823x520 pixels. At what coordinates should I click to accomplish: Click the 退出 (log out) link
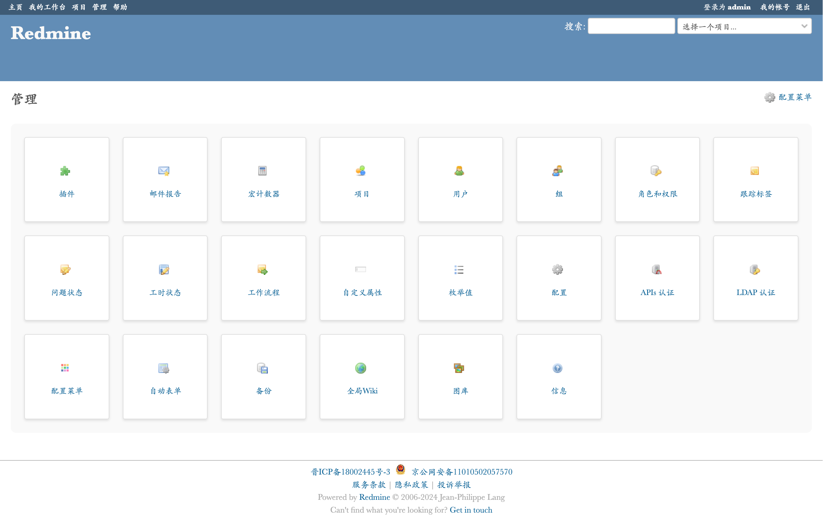803,7
